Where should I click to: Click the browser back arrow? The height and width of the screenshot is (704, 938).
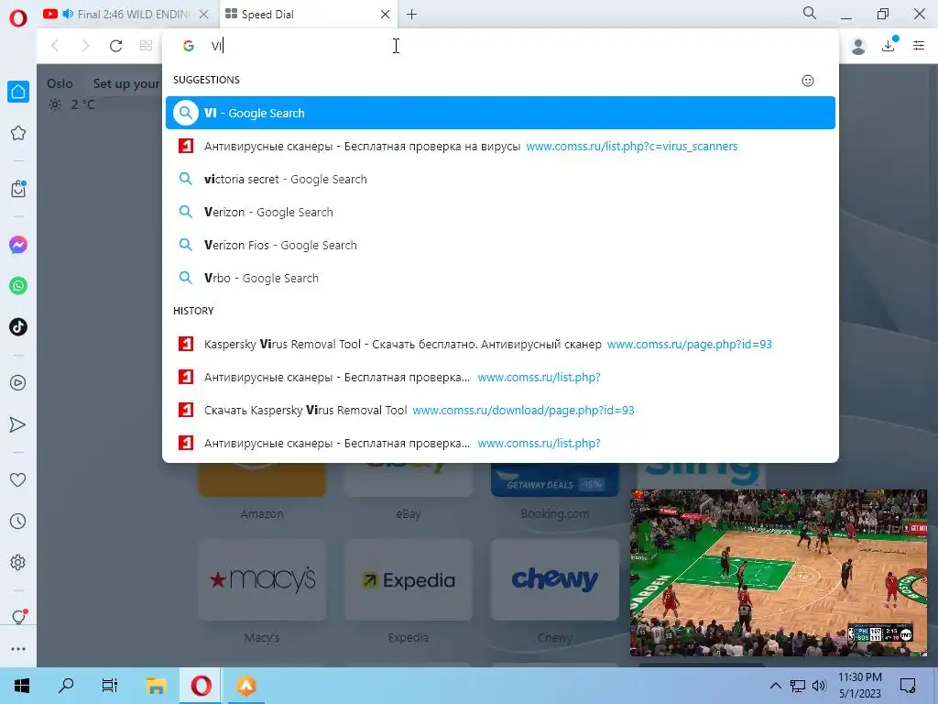pyautogui.click(x=55, y=46)
